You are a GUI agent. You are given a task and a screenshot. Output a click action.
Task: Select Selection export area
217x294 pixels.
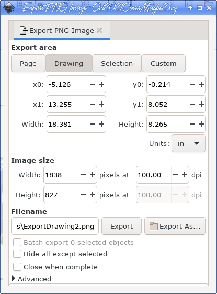click(117, 64)
